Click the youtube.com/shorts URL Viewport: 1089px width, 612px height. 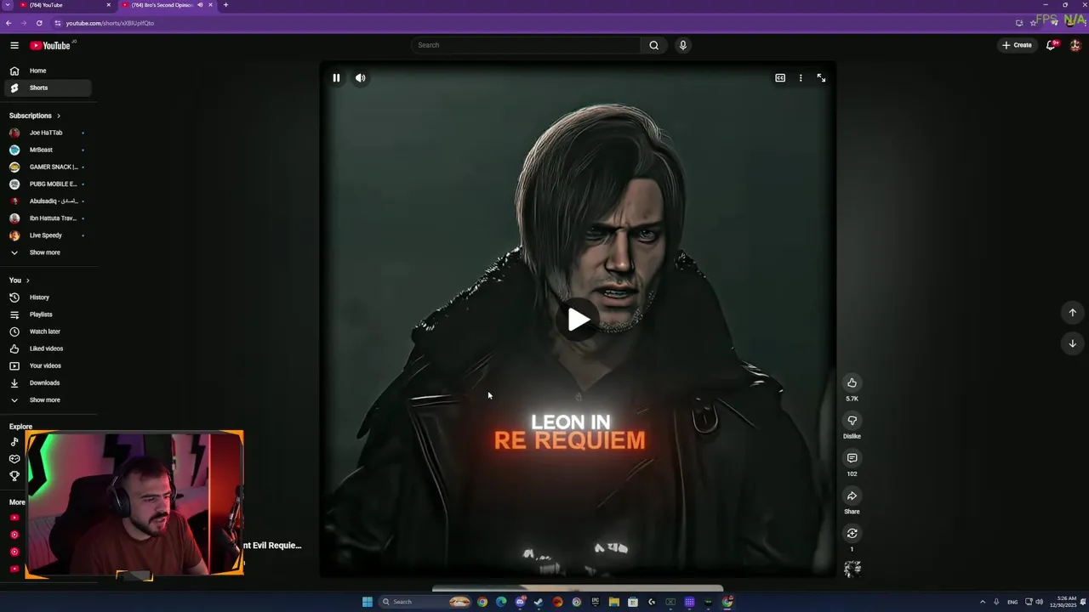110,23
